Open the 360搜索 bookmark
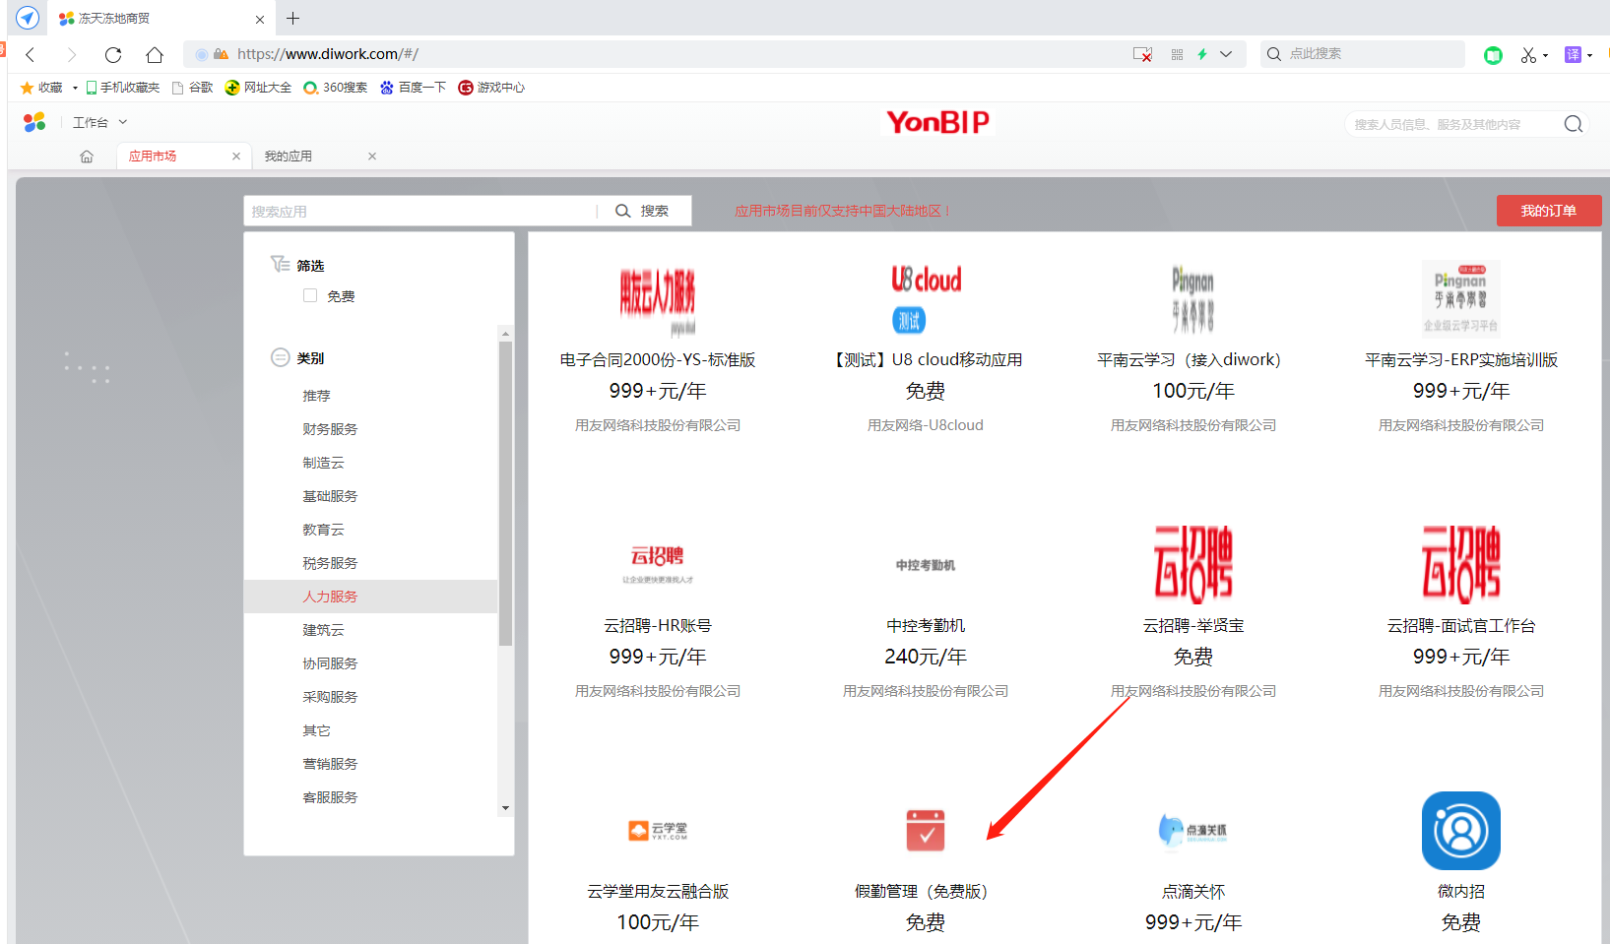The height and width of the screenshot is (944, 1610). coord(335,88)
